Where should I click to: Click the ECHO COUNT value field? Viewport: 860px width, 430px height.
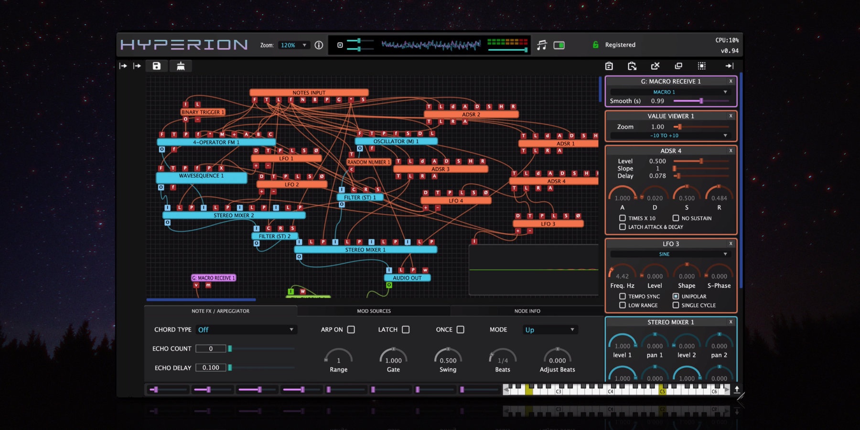(211, 349)
